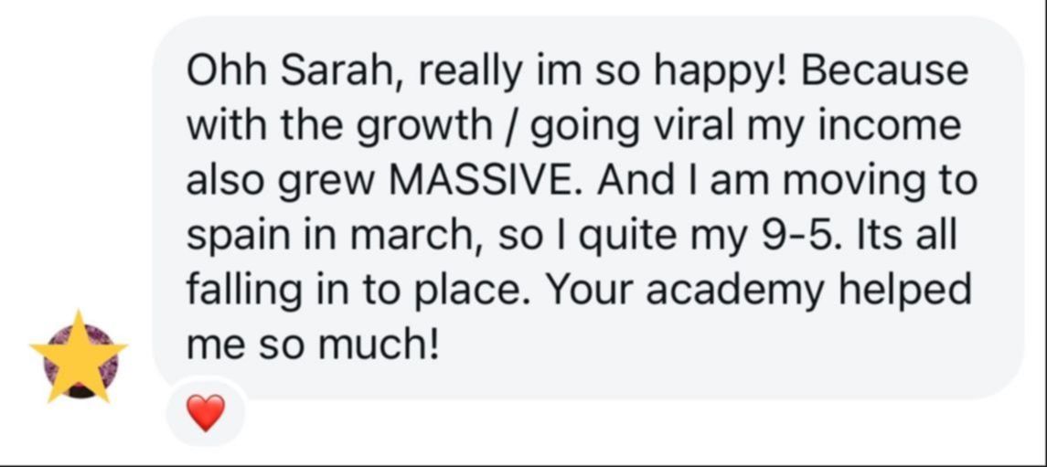Click the "9-5" text in message

798,236
